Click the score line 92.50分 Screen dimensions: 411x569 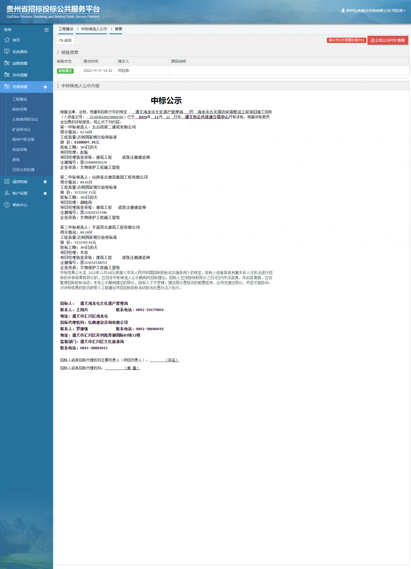[76, 132]
